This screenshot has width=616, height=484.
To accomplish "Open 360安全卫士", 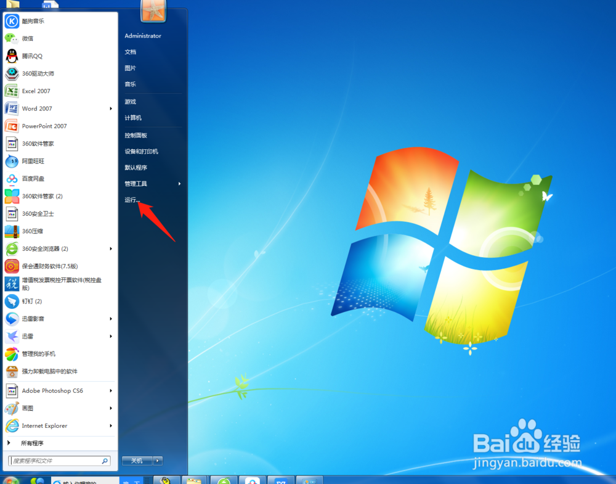I will (x=60, y=213).
